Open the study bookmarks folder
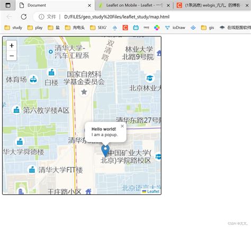Screen dimensions: 251x227 13,27
